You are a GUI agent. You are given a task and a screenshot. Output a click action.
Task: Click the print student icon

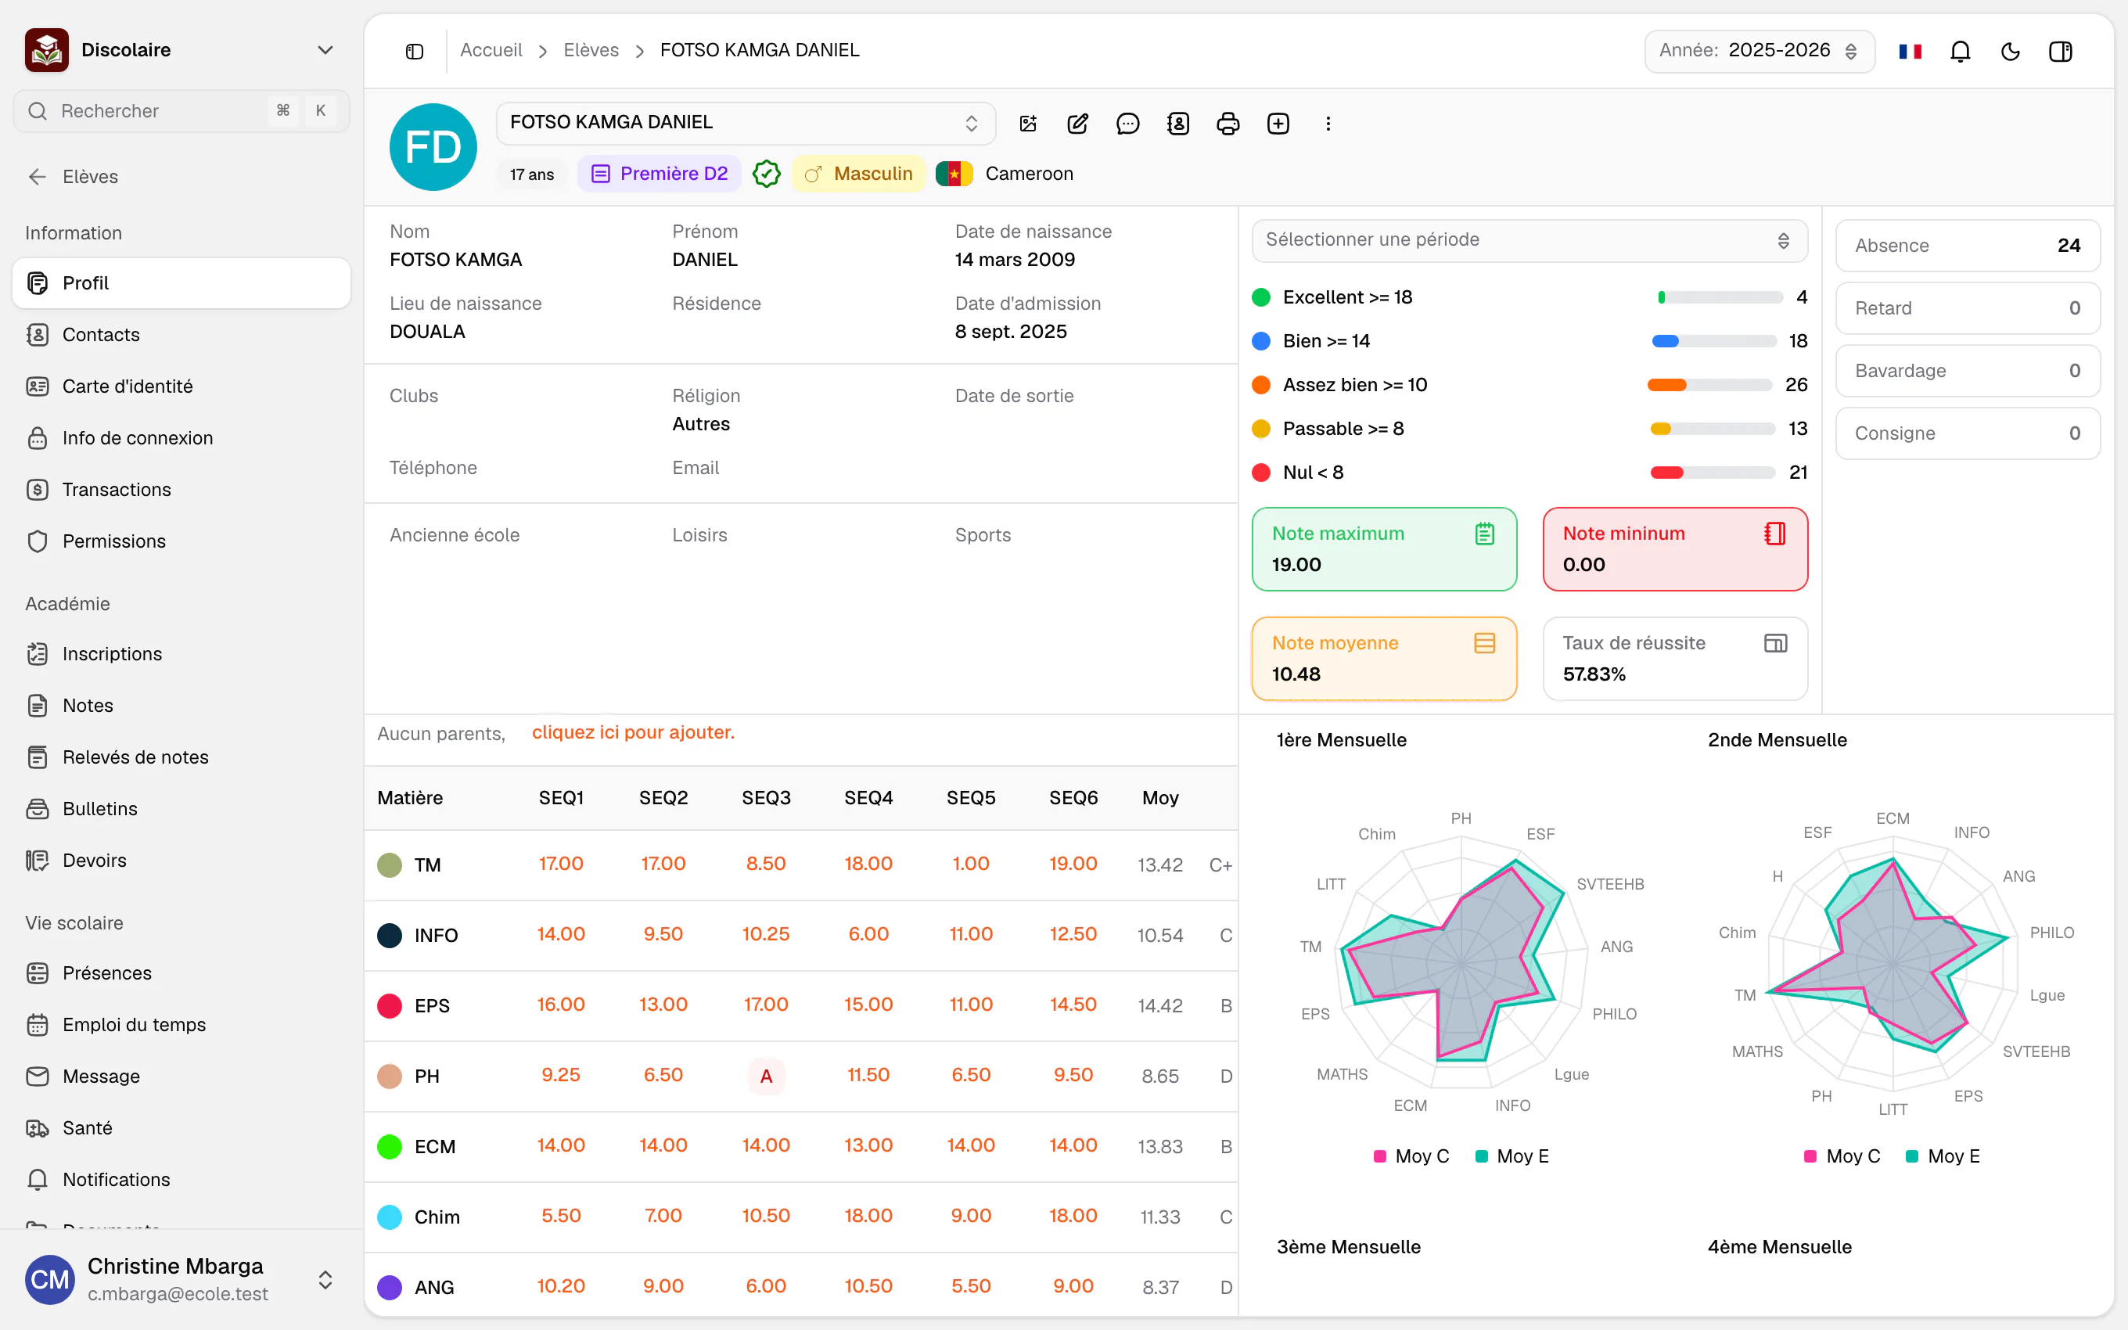pos(1228,123)
